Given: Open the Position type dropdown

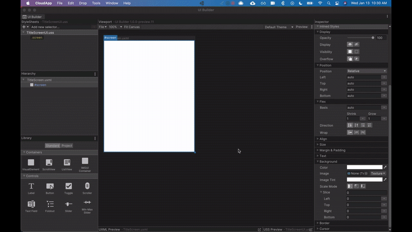Looking at the screenshot, I should [366, 71].
